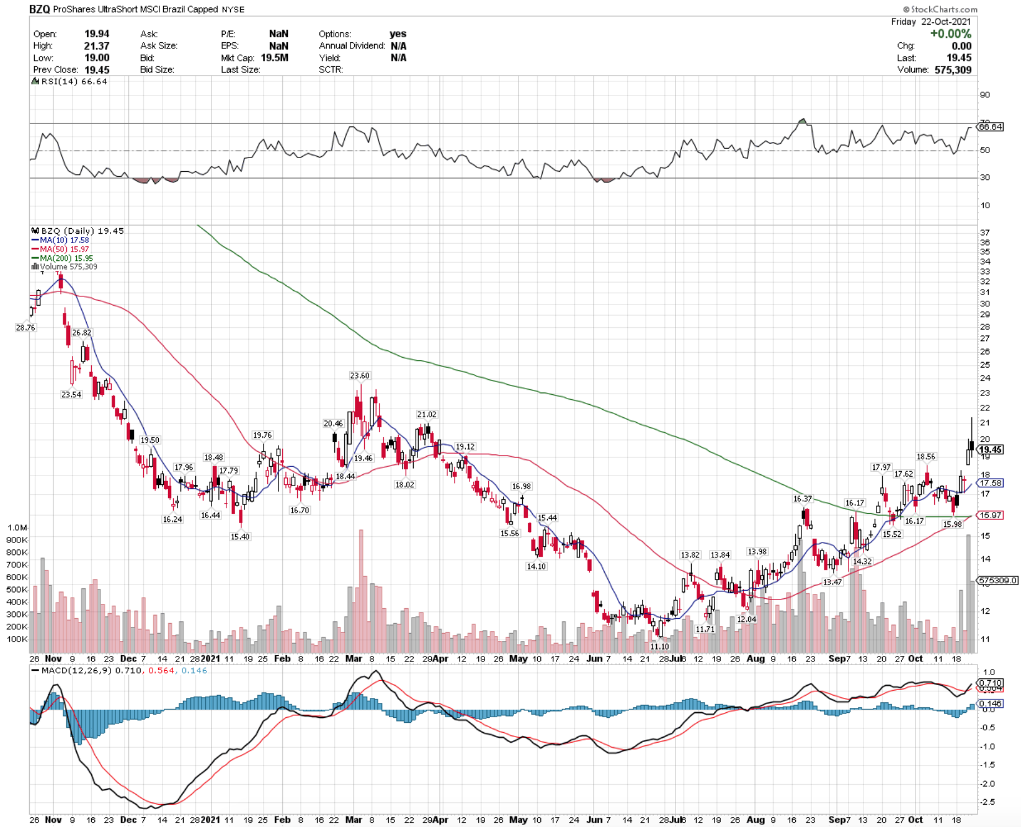Click the 17.58 MA tag on right axis

tap(990, 483)
